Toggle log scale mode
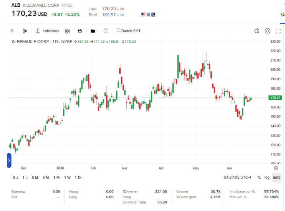Image resolution: width=285 pixels, height=211 pixels. (267, 178)
